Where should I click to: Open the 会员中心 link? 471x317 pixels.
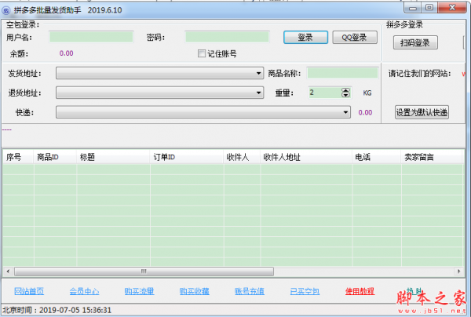[x=84, y=291]
